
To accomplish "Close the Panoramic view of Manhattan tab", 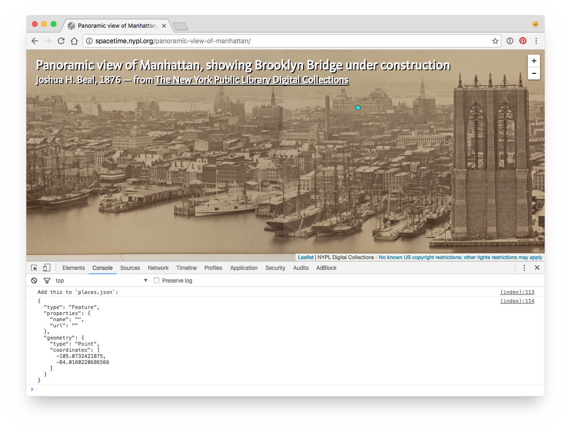I will coord(164,26).
